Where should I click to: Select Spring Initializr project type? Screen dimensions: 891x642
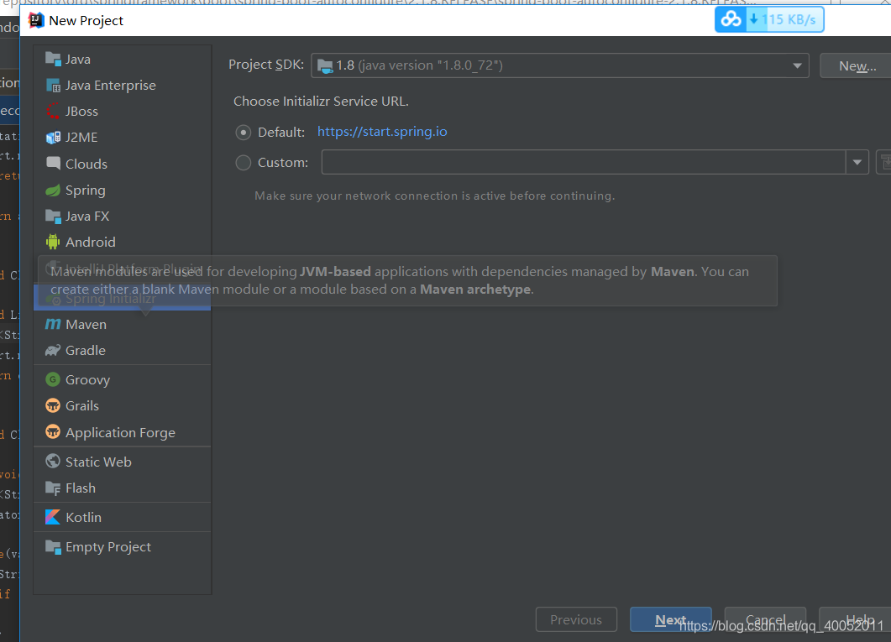click(x=122, y=299)
